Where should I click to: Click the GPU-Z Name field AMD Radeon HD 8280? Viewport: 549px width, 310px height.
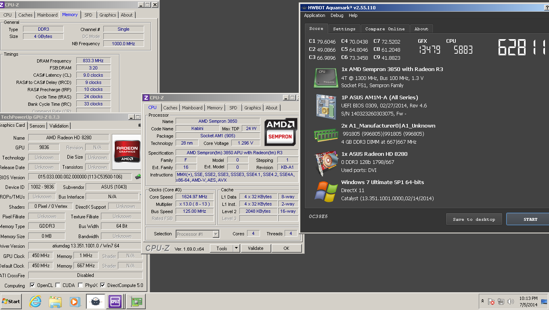tap(69, 138)
